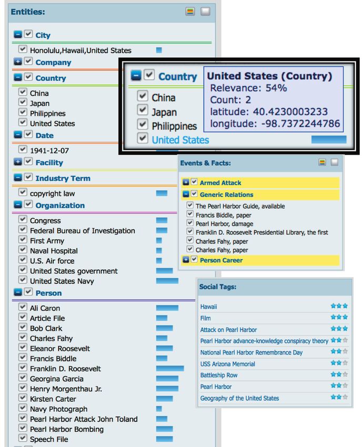Uncheck the 1941-12-07 date checkbox
363x447 pixels.
23,149
